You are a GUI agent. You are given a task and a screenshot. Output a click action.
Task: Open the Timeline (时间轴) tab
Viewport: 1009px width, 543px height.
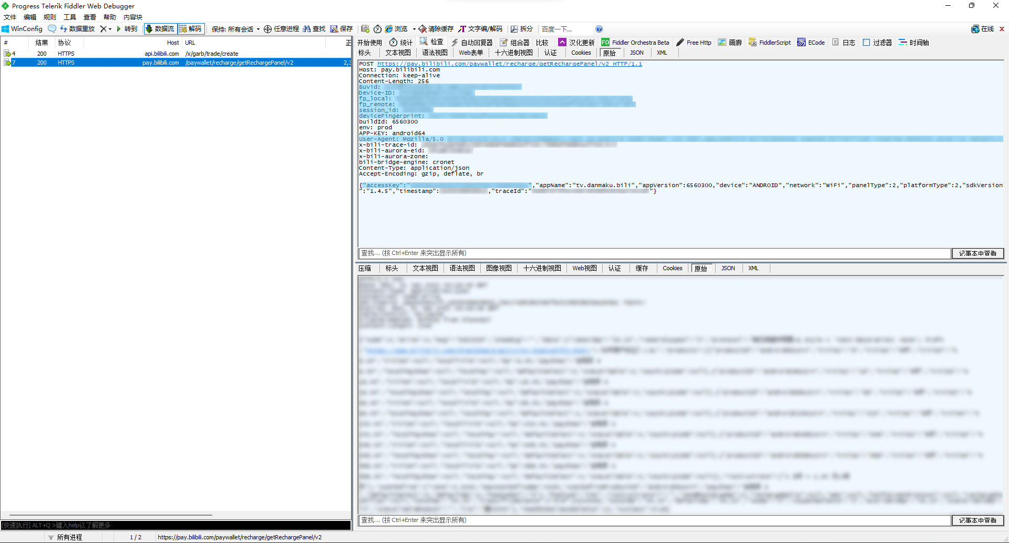(914, 43)
